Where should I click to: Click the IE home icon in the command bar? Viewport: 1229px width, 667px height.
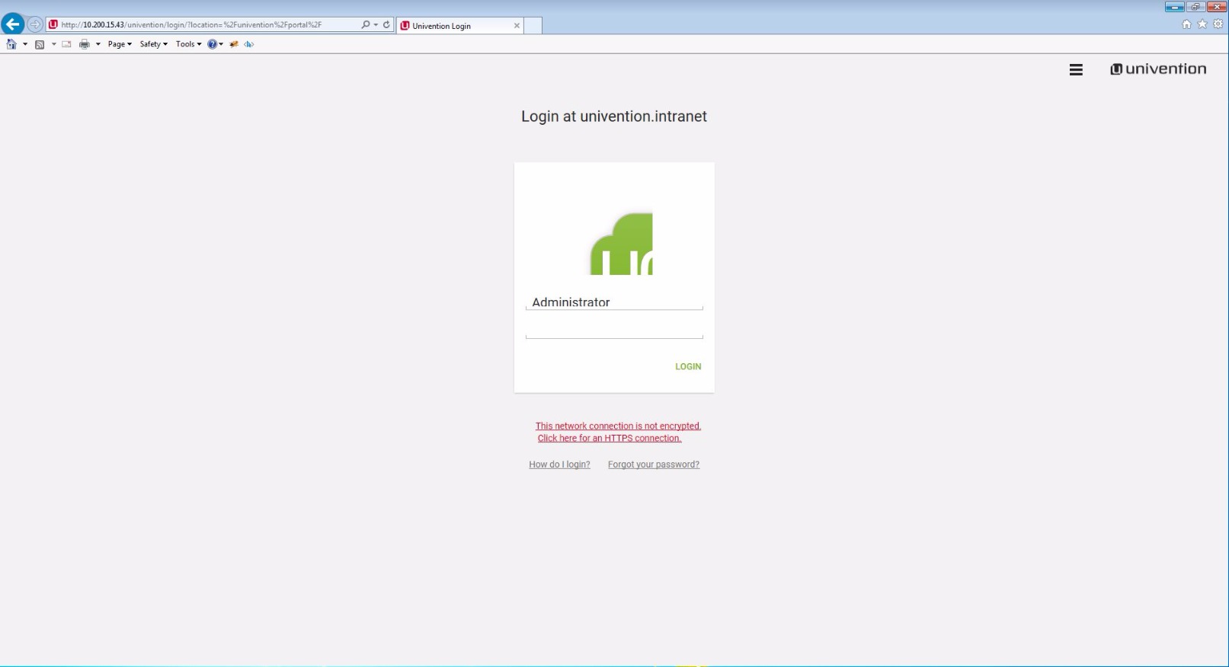tap(11, 44)
